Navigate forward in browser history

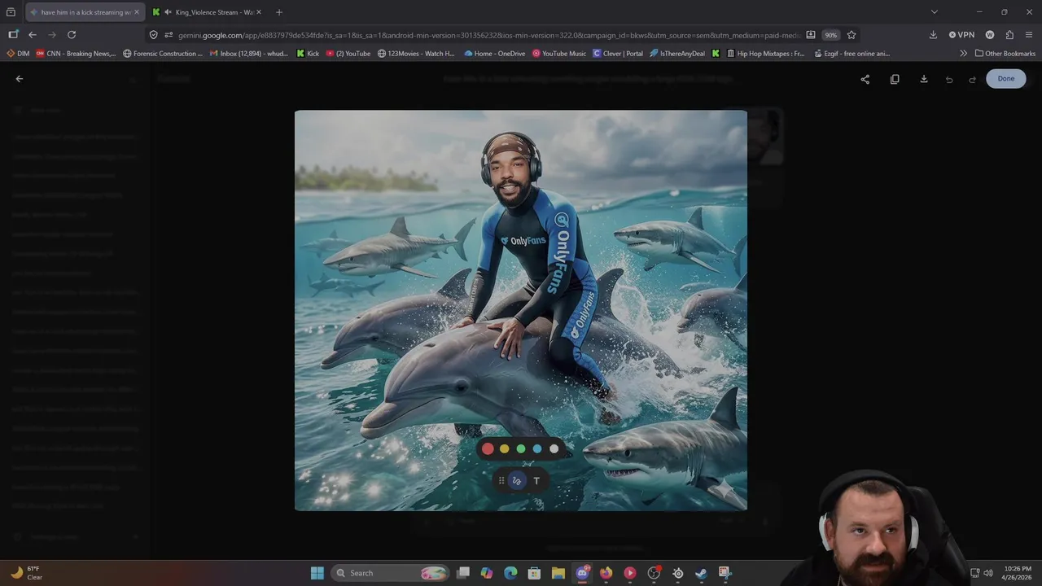52,35
